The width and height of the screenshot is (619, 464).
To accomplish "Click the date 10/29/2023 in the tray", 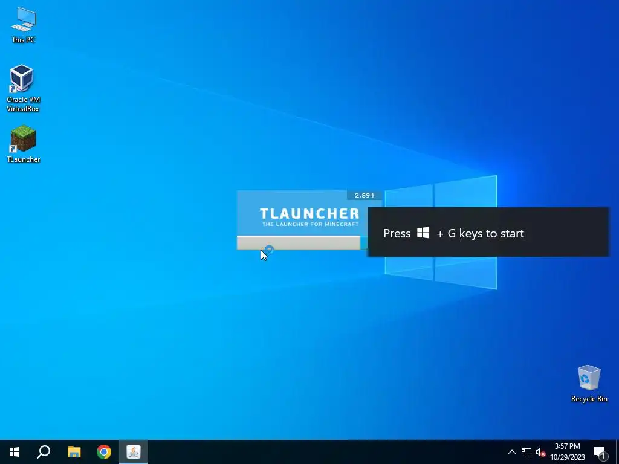I will coord(567,457).
